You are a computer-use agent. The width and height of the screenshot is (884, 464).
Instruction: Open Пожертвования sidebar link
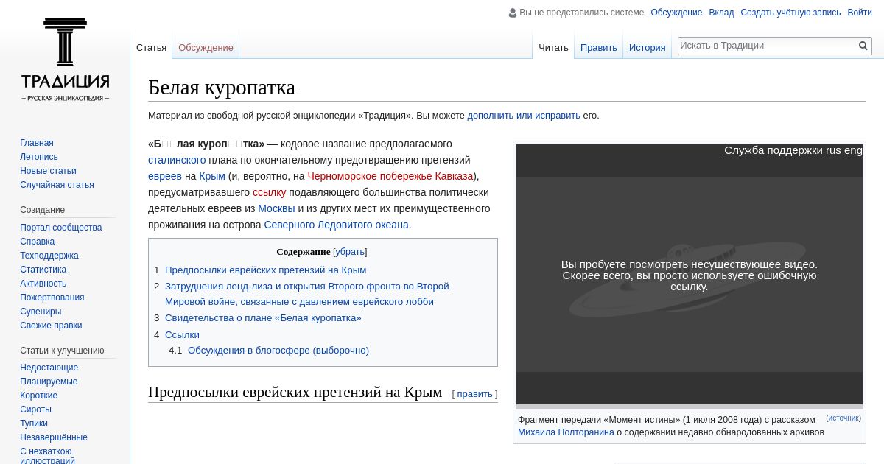tap(52, 298)
